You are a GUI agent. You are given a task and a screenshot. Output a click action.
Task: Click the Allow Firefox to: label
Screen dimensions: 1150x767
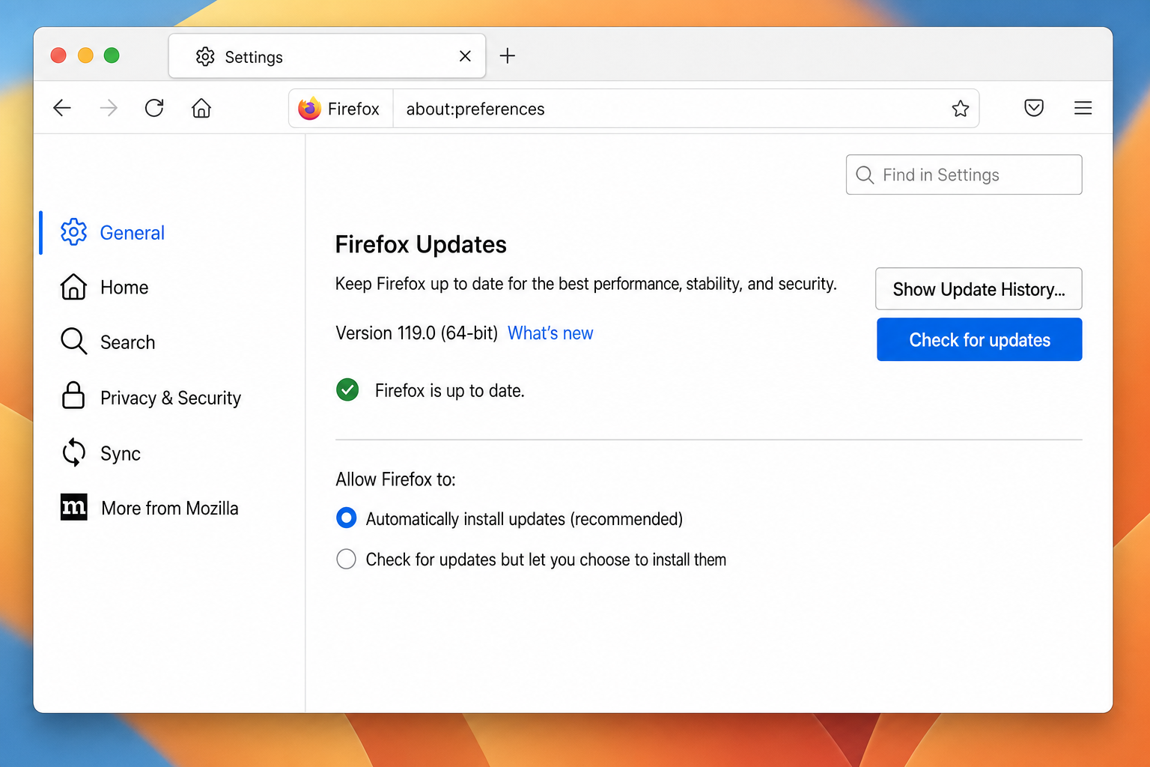click(x=395, y=479)
